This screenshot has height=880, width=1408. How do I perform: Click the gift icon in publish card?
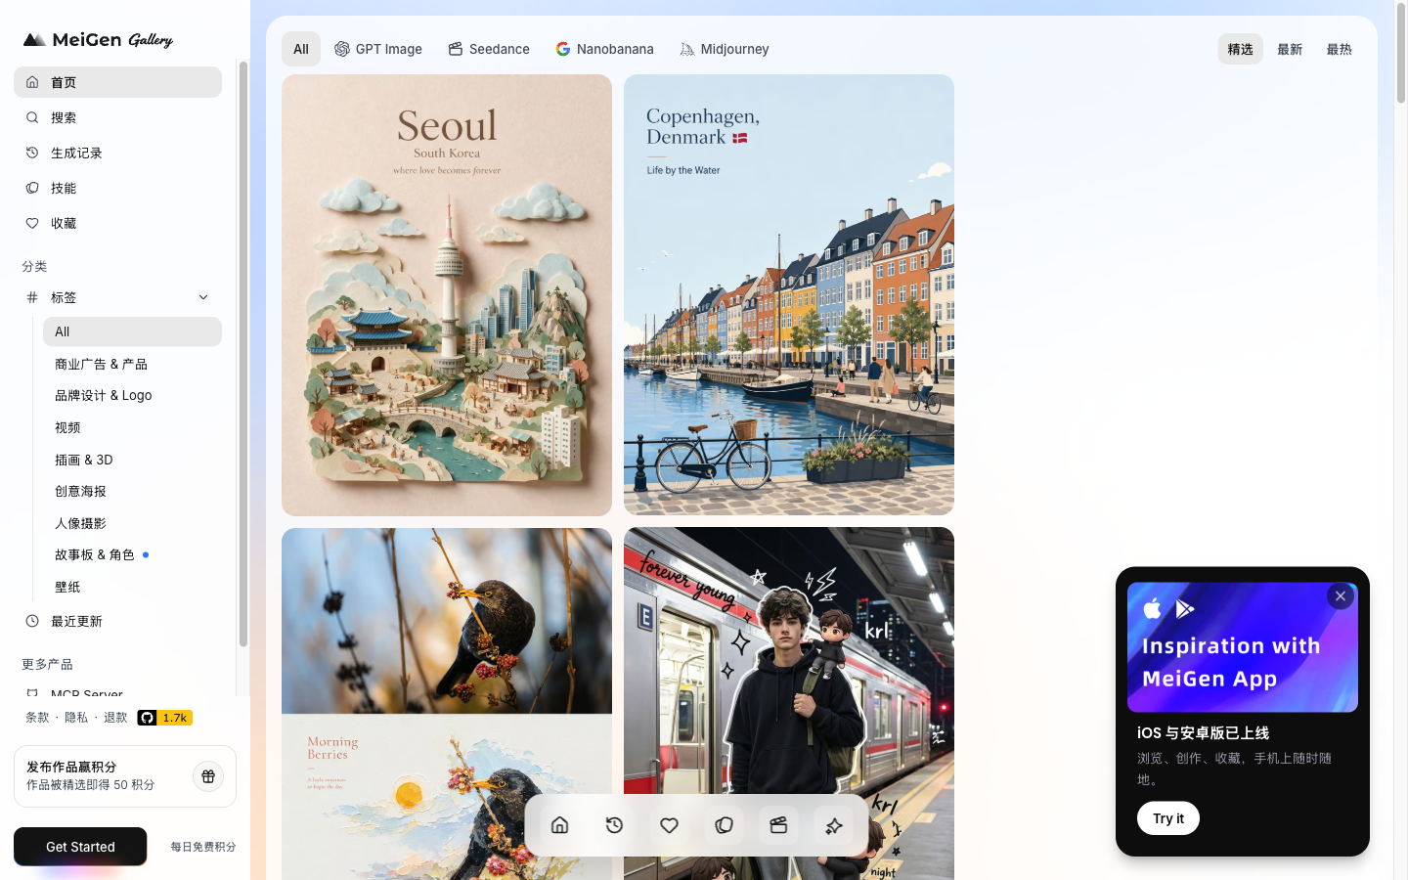coord(208,776)
